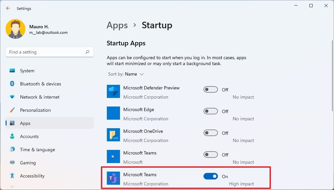Click the Network & internet globe icon

coord(12,97)
